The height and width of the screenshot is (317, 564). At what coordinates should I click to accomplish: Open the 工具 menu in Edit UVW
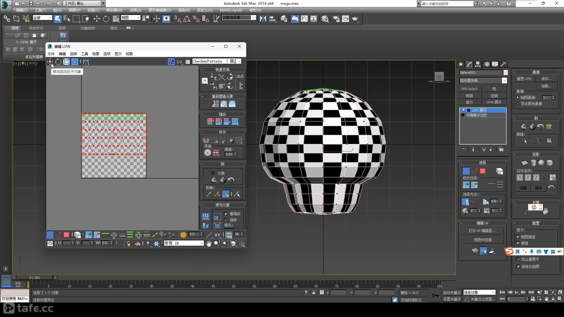tap(85, 54)
